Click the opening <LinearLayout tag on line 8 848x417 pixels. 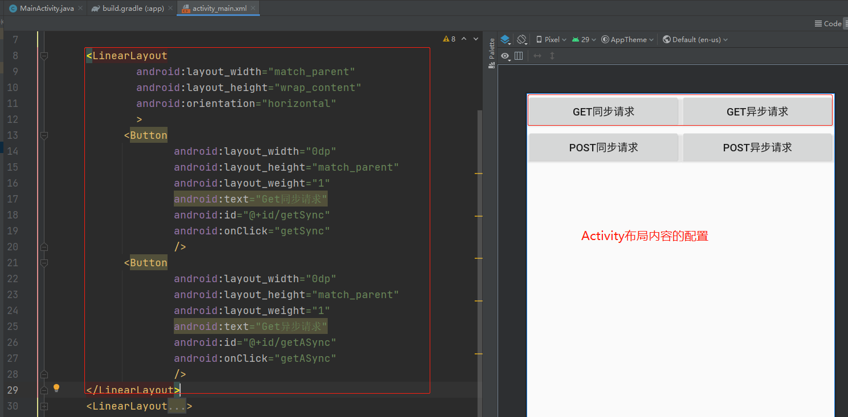(x=127, y=56)
